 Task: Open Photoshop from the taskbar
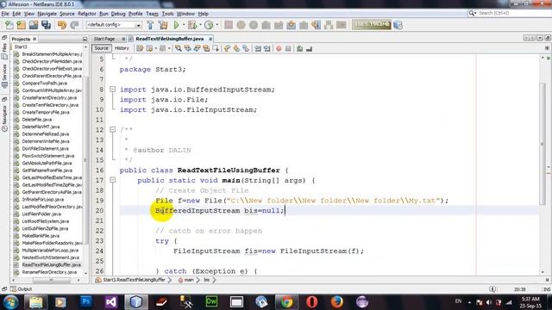point(85,301)
